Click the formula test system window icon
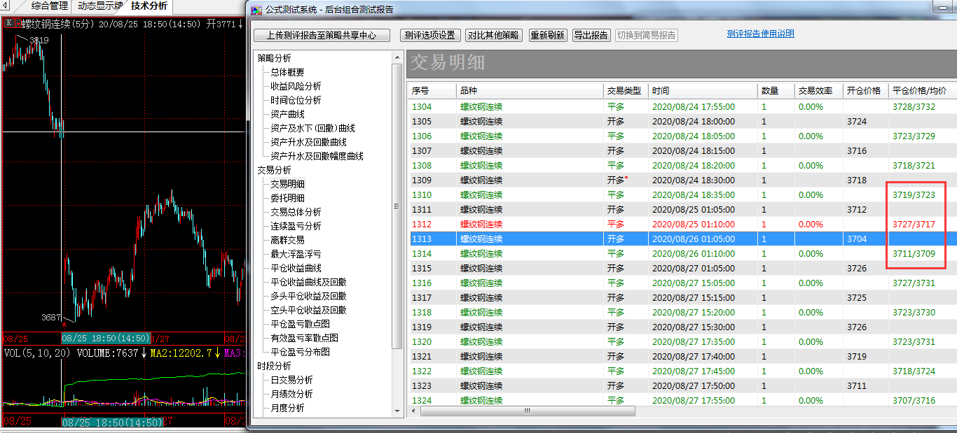957x433 pixels. coord(256,10)
